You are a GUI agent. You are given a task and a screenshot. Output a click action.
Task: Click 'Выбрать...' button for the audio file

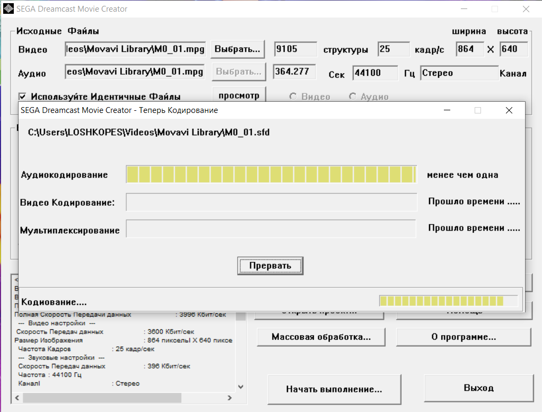coord(239,72)
